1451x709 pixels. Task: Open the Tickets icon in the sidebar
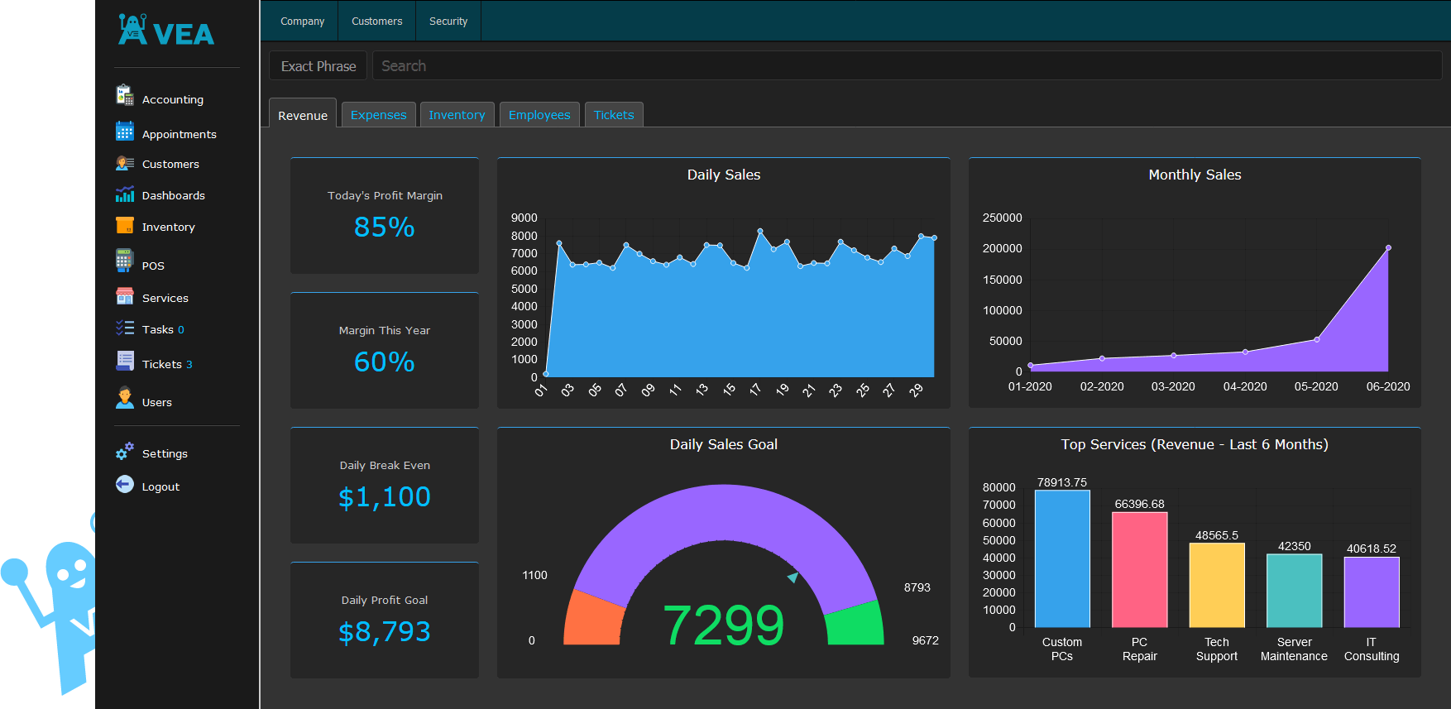pos(125,361)
